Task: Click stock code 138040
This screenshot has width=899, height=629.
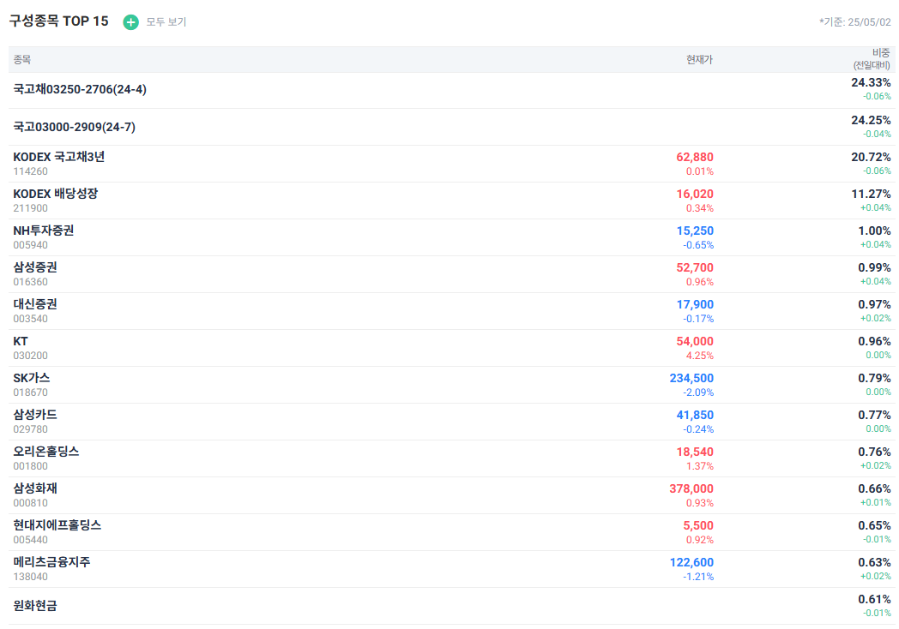Action: [30, 576]
